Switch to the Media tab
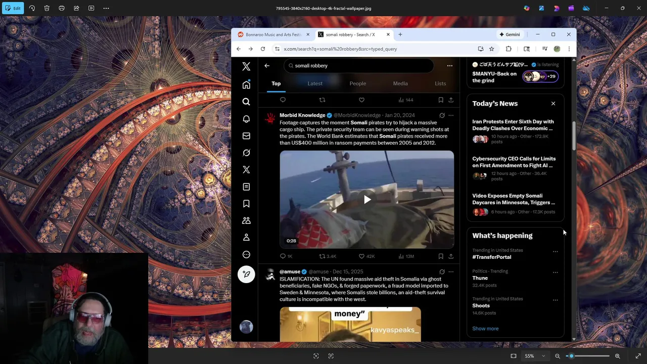Image resolution: width=647 pixels, height=364 pixels. click(x=400, y=83)
